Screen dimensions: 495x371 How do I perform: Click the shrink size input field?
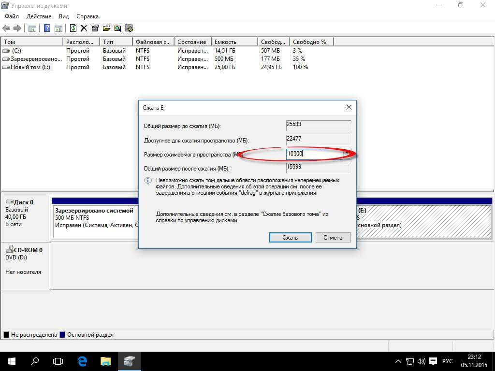tap(314, 154)
